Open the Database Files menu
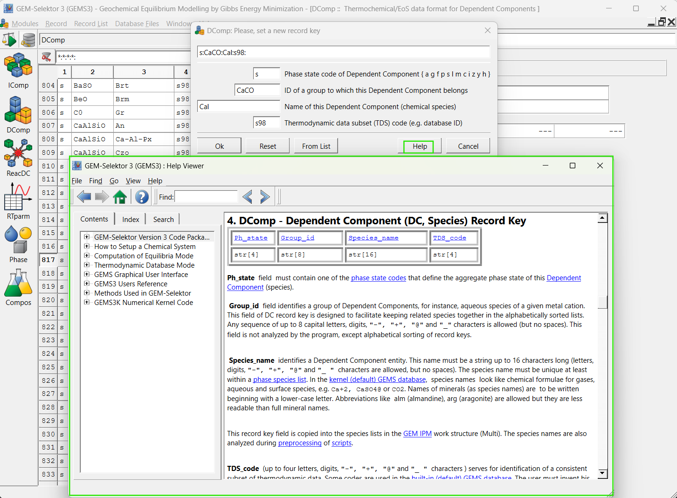Viewport: 677px width, 498px height. click(137, 24)
